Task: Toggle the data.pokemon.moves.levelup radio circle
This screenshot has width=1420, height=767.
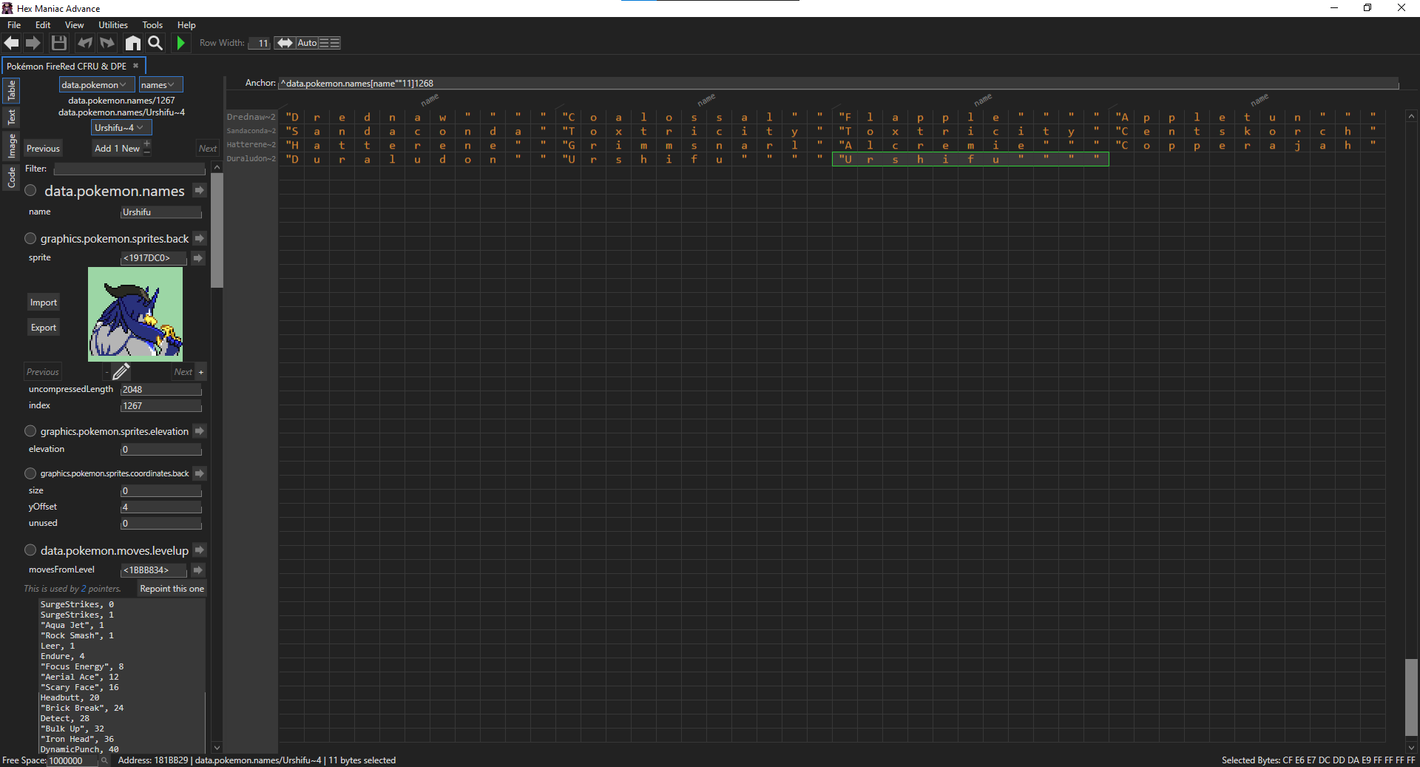Action: pos(30,550)
